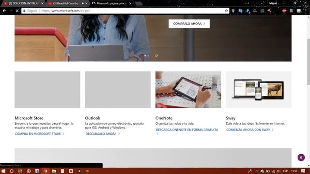Screen dimensions: 310x174
Task: Close the Microsoft página principal tab
Action: (x=130, y=3)
